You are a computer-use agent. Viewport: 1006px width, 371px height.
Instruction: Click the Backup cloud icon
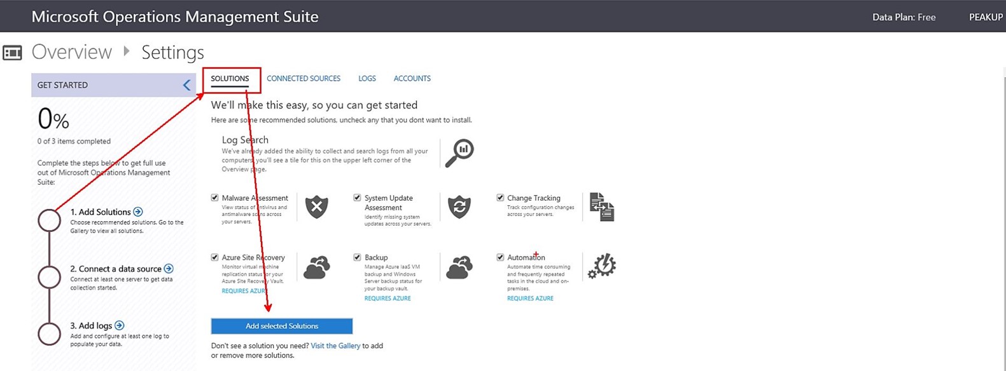(459, 267)
